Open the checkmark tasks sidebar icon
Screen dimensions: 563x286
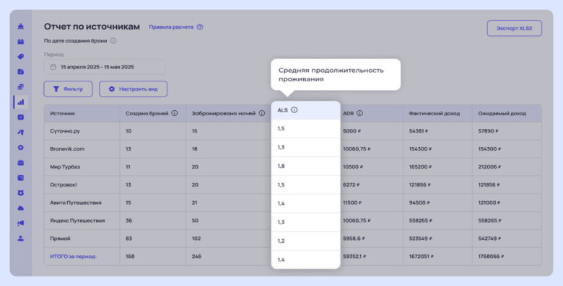21,117
